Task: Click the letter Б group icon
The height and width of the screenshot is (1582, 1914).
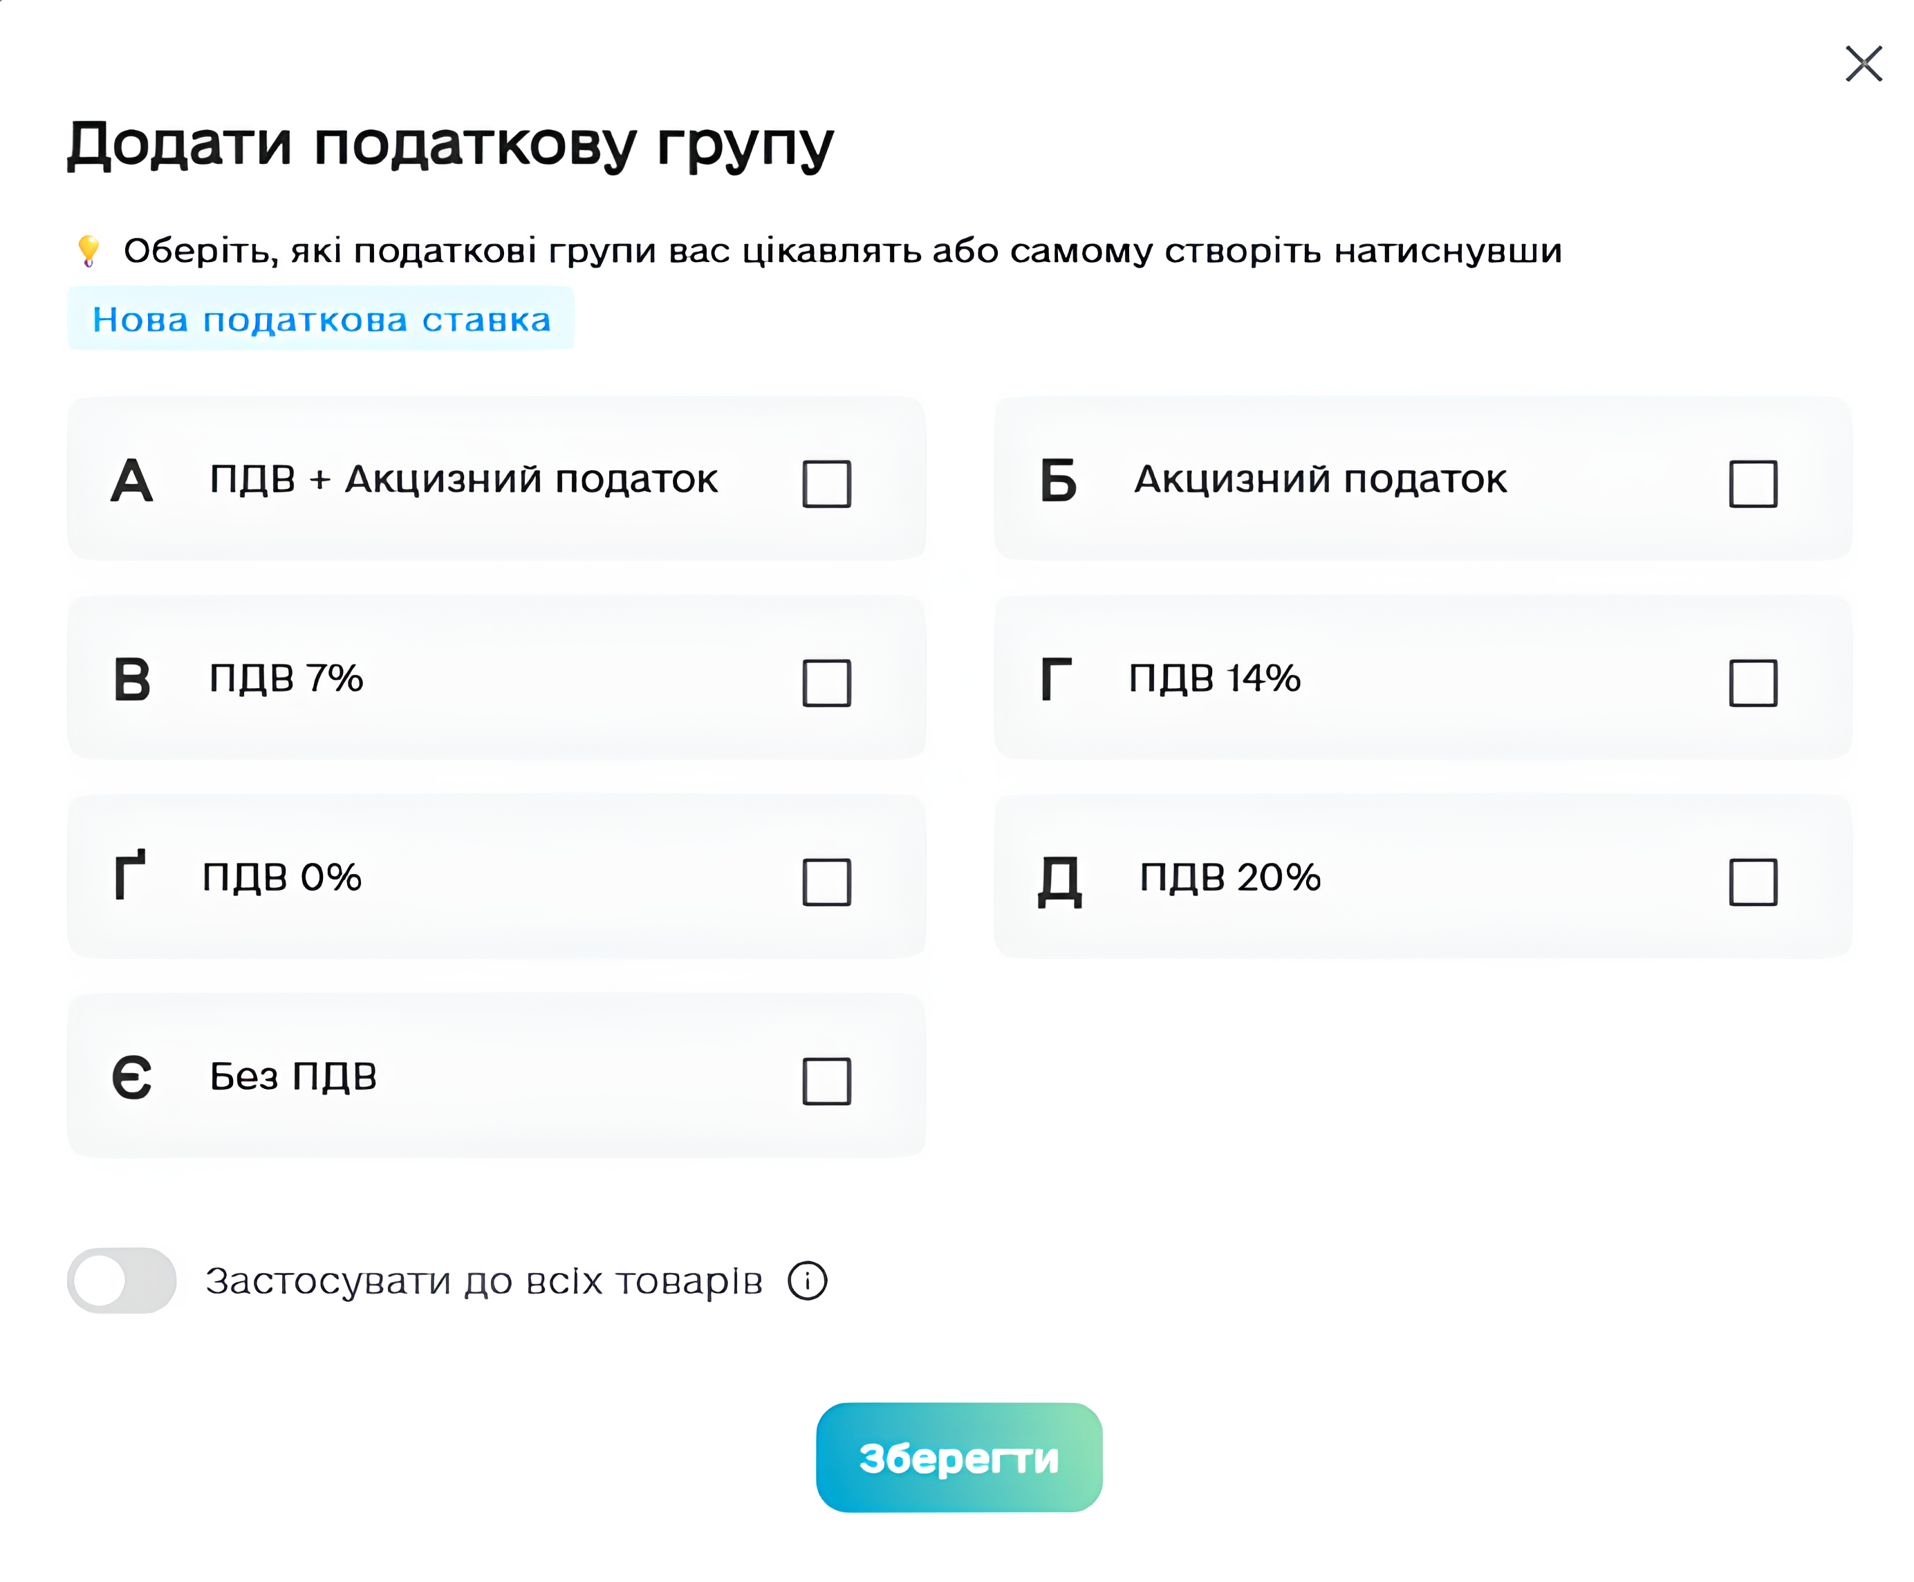Action: point(1058,481)
